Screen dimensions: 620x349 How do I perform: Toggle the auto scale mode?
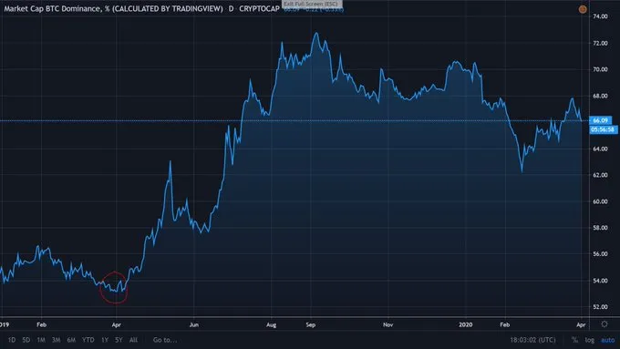(608, 340)
